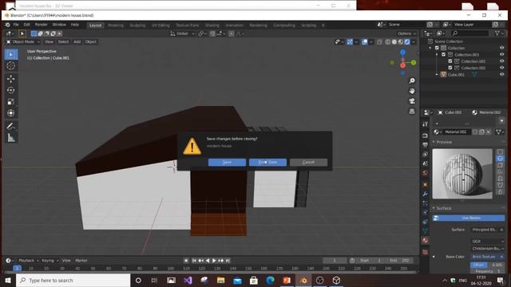Open the Edit menu
The width and height of the screenshot is (511, 287).
[x=26, y=25]
